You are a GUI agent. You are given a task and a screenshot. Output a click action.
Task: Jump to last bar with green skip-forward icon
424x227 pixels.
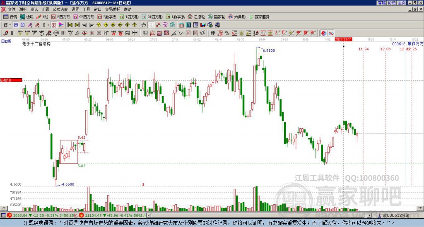pos(77,25)
